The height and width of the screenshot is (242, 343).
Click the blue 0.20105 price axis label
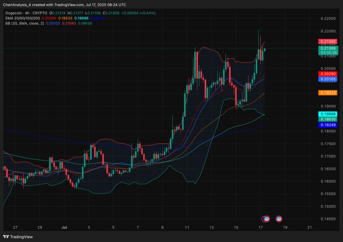[x=328, y=79]
